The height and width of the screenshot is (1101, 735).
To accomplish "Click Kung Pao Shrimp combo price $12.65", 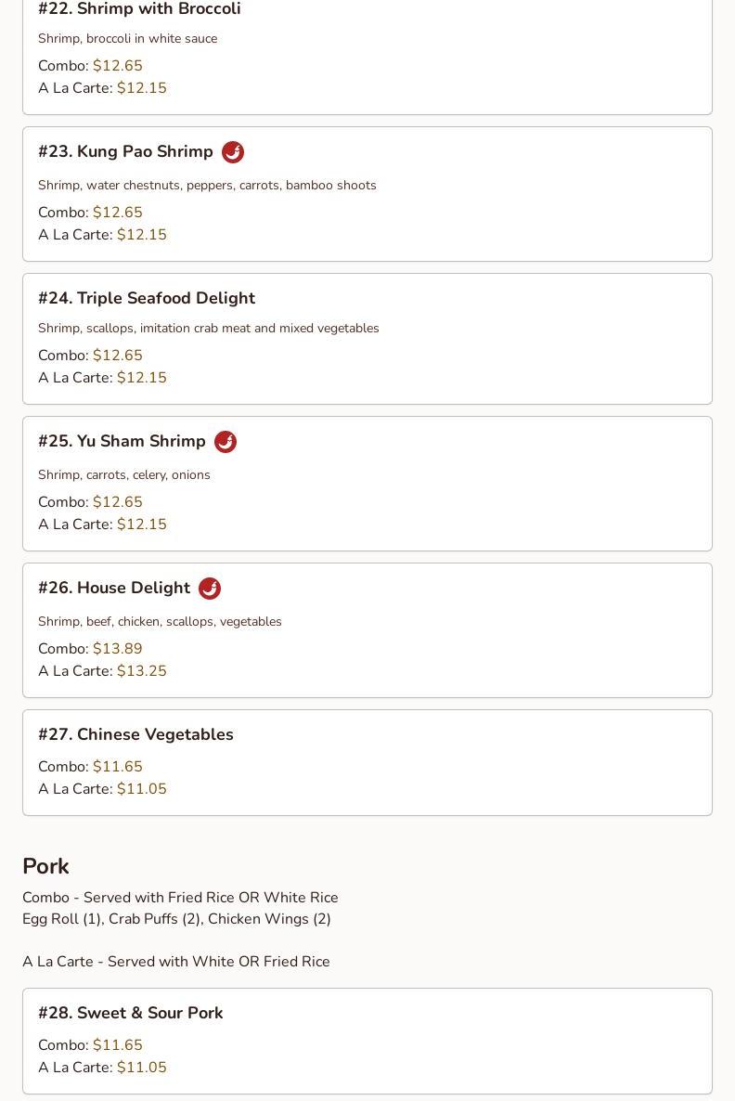I will click(117, 212).
